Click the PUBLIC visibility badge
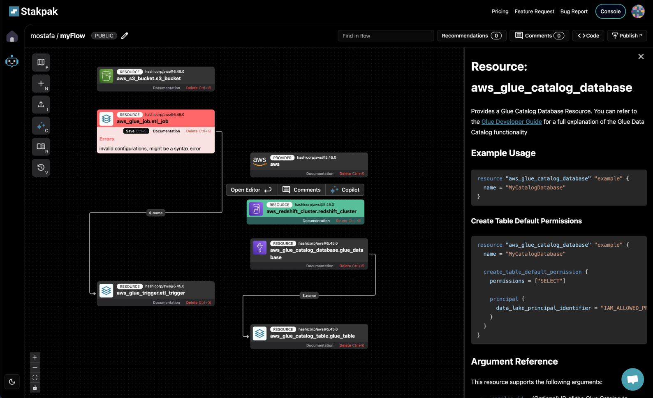Screen dimensions: 653x398 click(104, 36)
